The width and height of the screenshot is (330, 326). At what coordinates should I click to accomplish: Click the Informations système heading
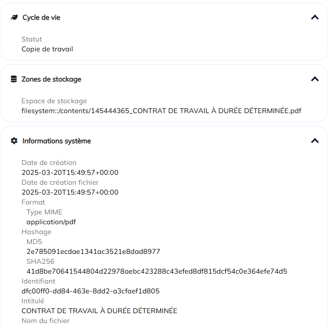[57, 141]
